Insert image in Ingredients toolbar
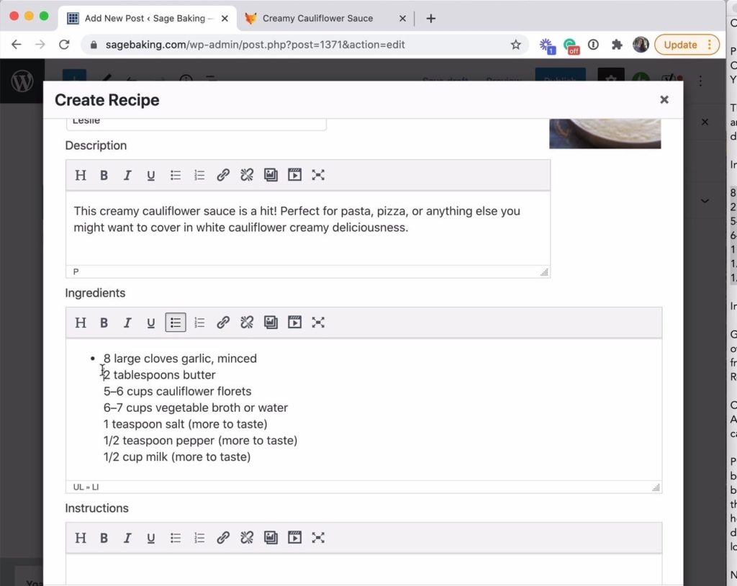 coord(271,323)
